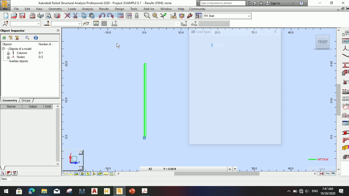Click the Undo arrow icon
Image resolution: width=349 pixels, height=196 pixels.
coord(102,16)
